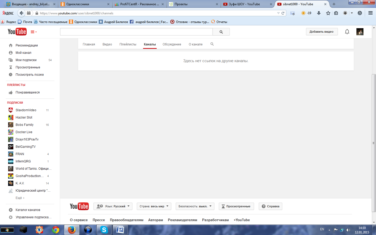376x235 pixels.
Task: Click the Добавить видео upload button
Action: pyautogui.click(x=322, y=32)
